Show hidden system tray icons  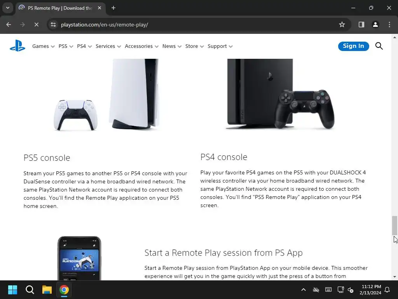[304, 290]
